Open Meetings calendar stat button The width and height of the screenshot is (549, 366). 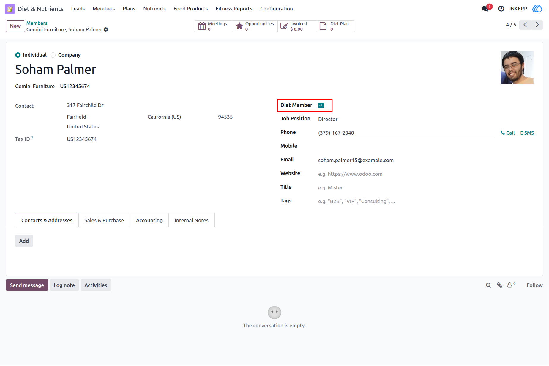(213, 26)
